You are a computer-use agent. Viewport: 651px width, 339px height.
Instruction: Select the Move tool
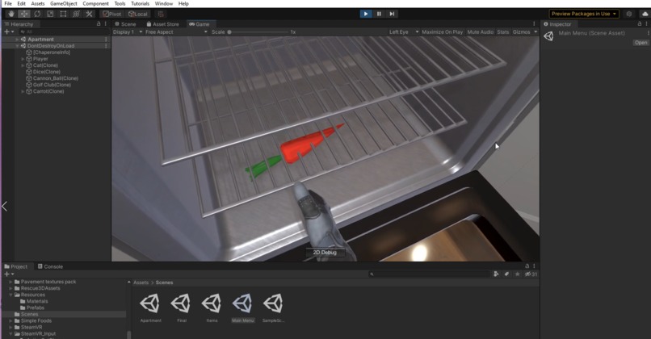[x=24, y=14]
